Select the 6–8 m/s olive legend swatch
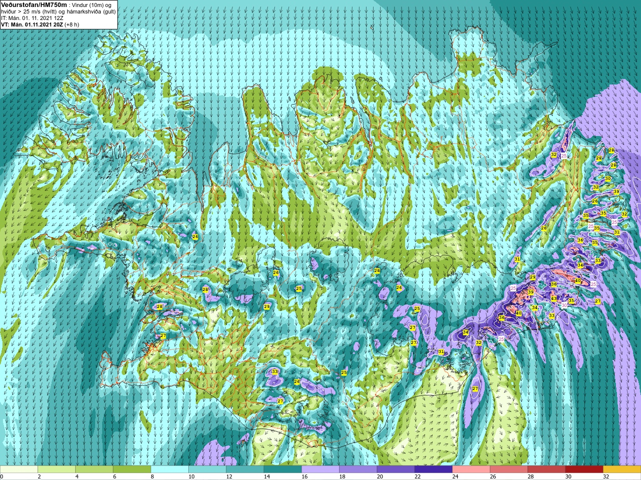 (x=132, y=469)
